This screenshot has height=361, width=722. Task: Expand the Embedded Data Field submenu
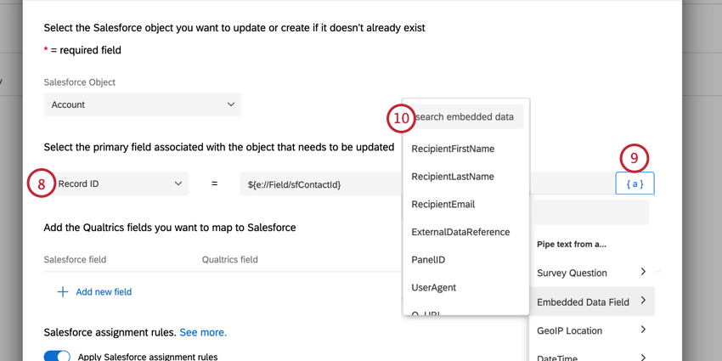[x=591, y=302]
